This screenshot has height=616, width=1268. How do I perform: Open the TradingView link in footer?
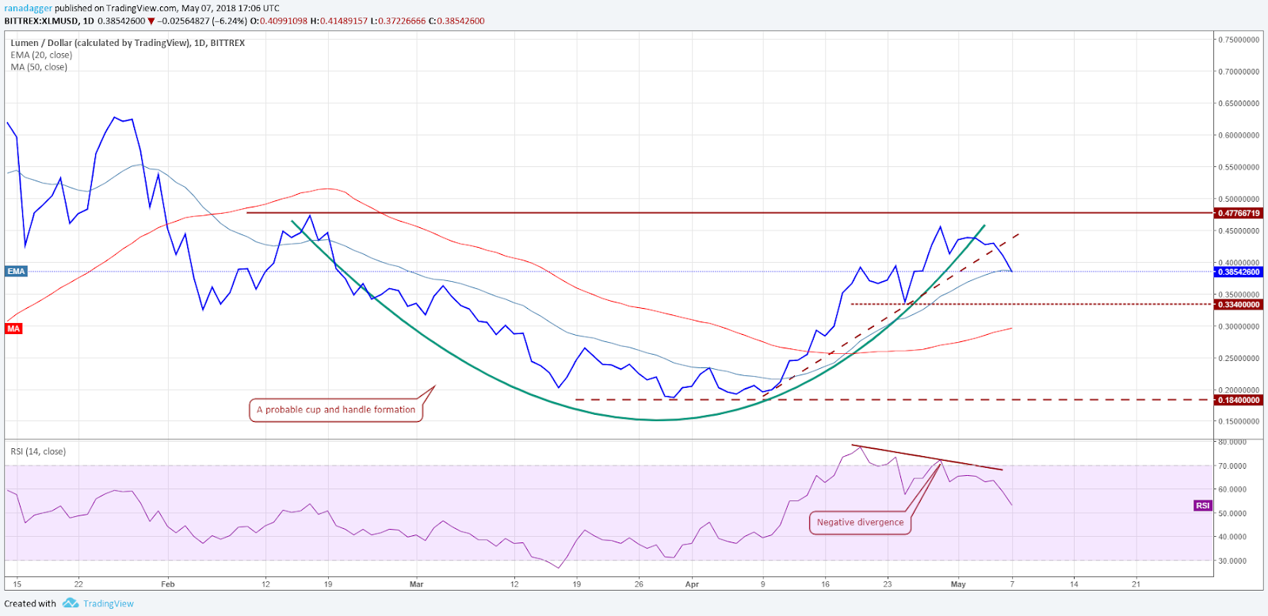point(109,603)
